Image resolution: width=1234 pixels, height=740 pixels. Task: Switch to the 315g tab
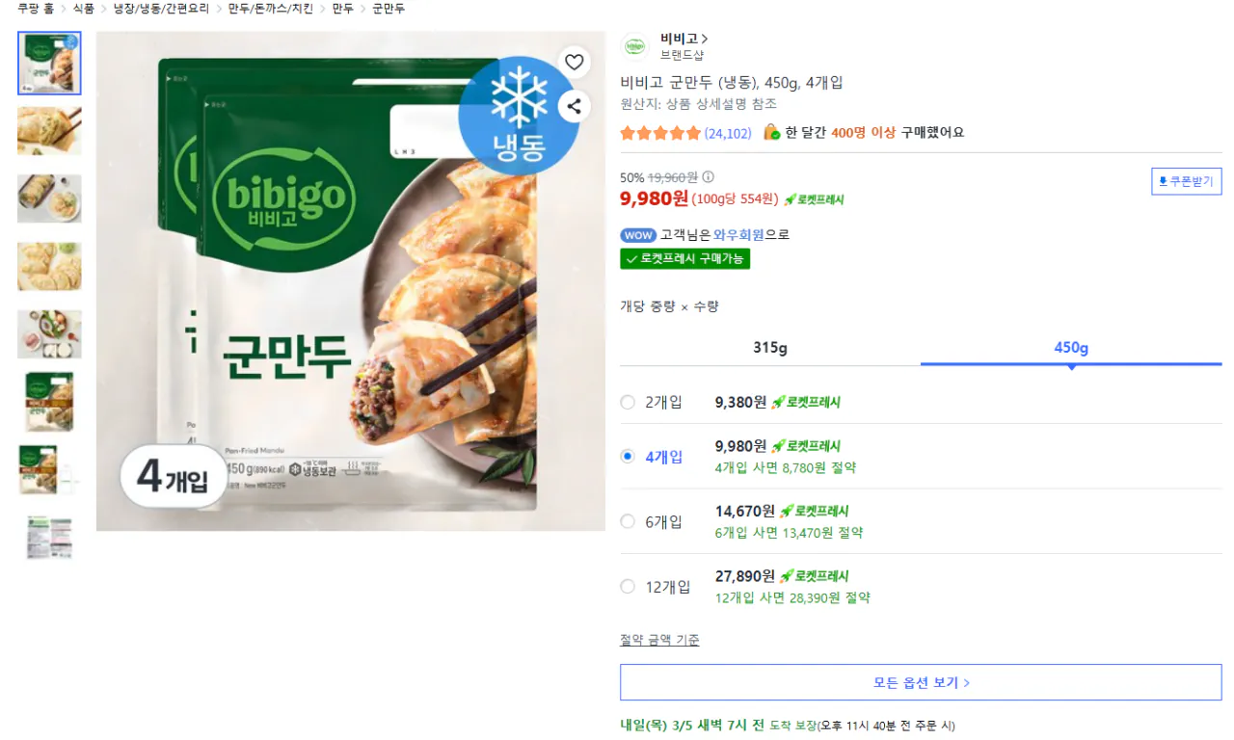tap(768, 347)
